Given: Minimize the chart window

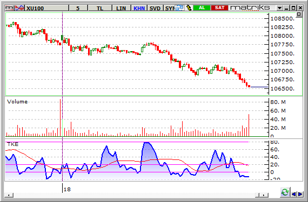Looking at the screenshot, I should [286, 8].
